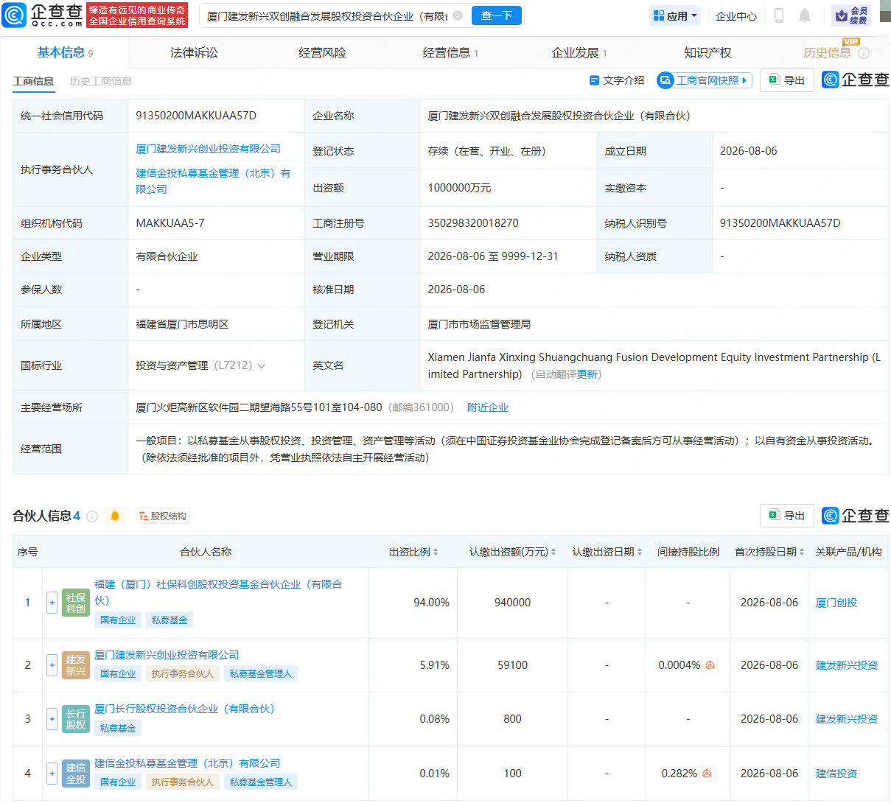891x803 pixels.
Task: Open the 历史信息 VIP tab
Action: pyautogui.click(x=828, y=52)
